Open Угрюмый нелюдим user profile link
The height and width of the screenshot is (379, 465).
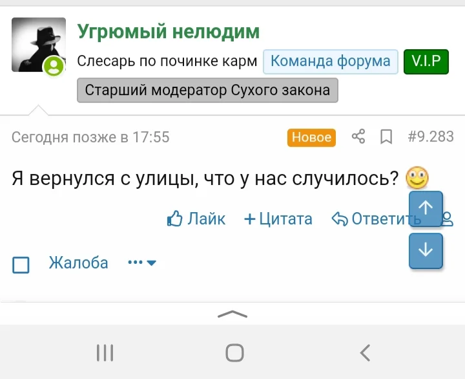(168, 30)
